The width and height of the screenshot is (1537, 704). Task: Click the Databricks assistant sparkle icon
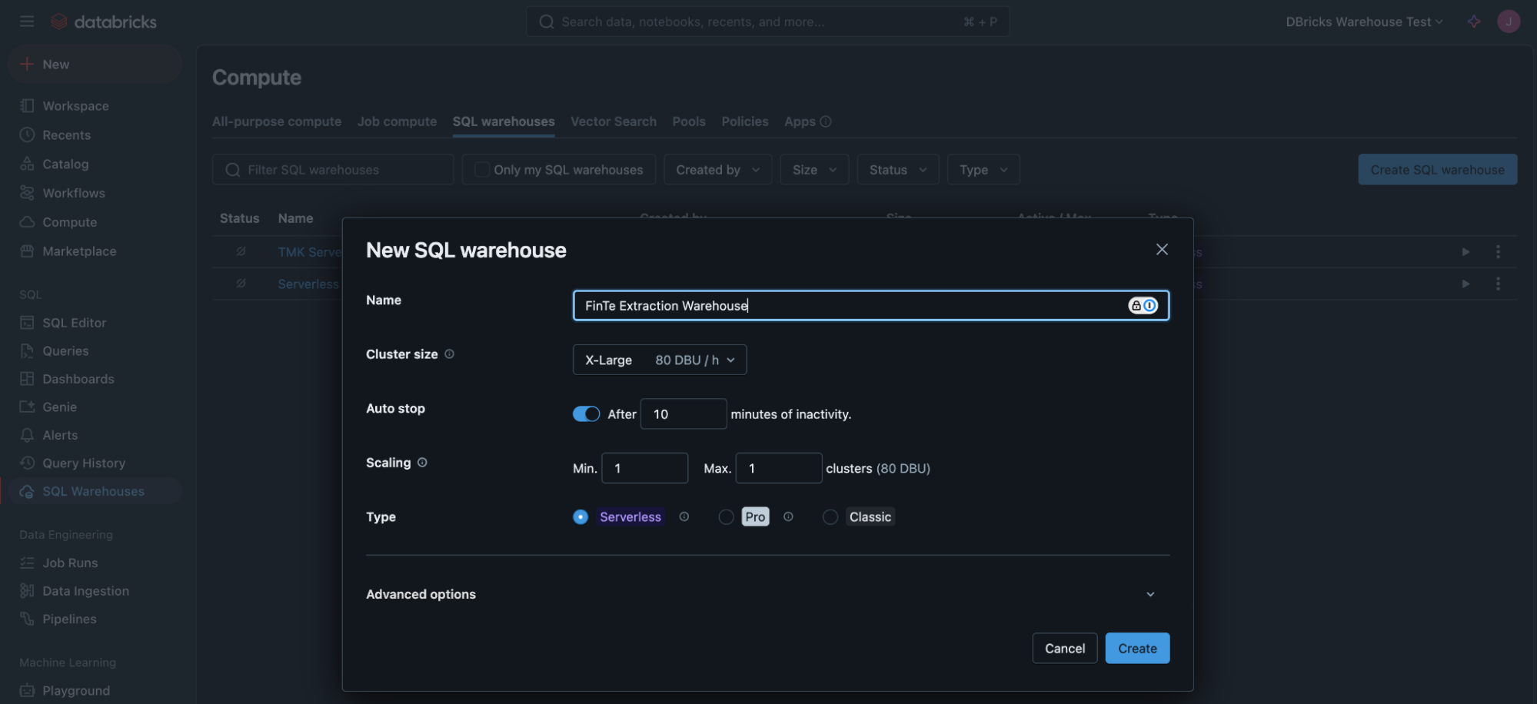click(x=1474, y=22)
